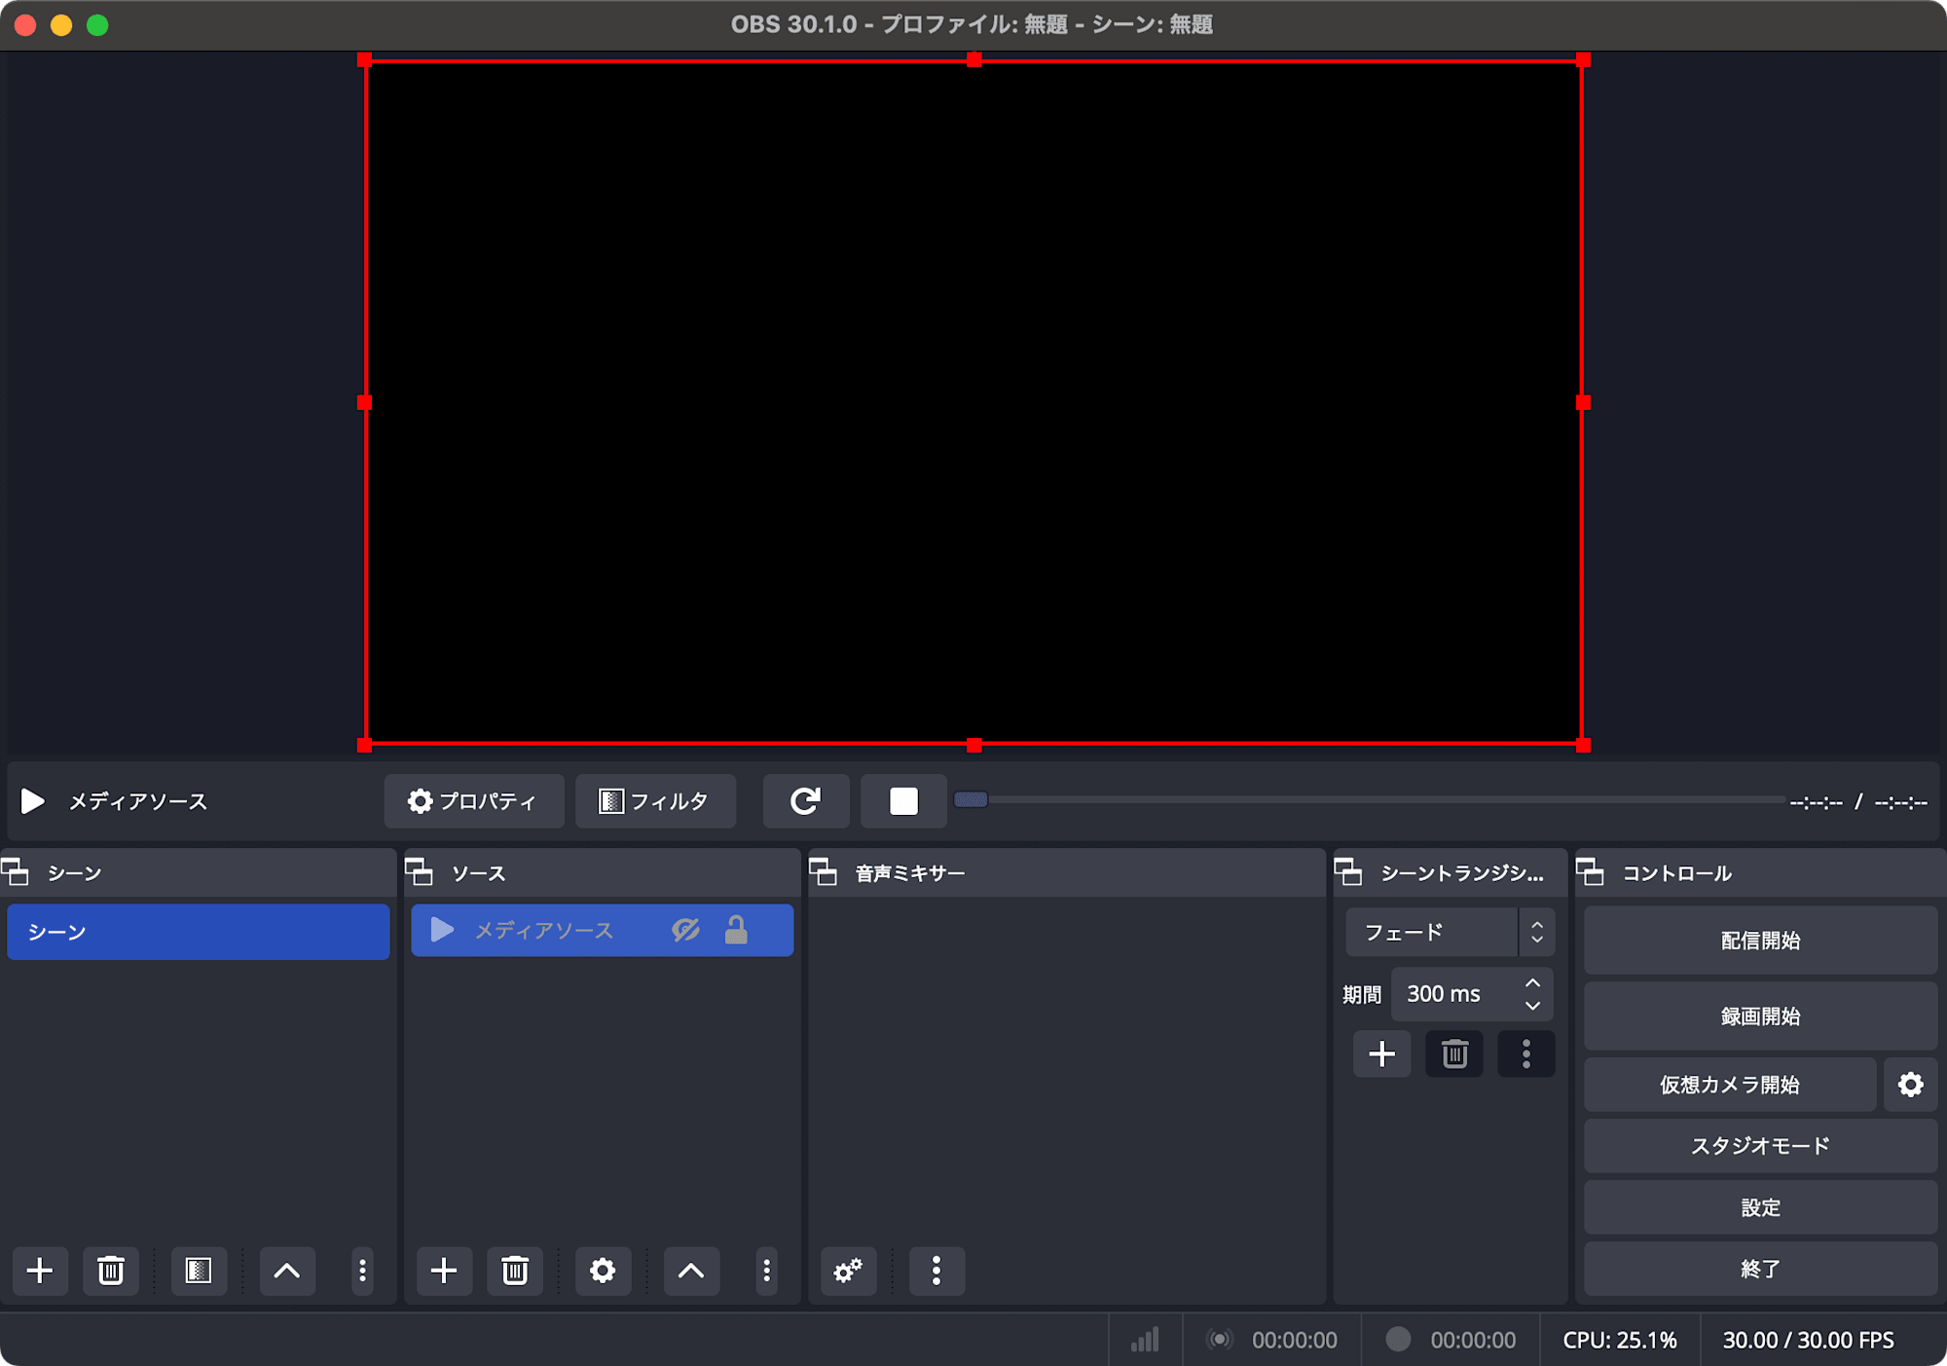This screenshot has width=1947, height=1366.
Task: Click the media time counter --:--:--
Action: click(1858, 802)
